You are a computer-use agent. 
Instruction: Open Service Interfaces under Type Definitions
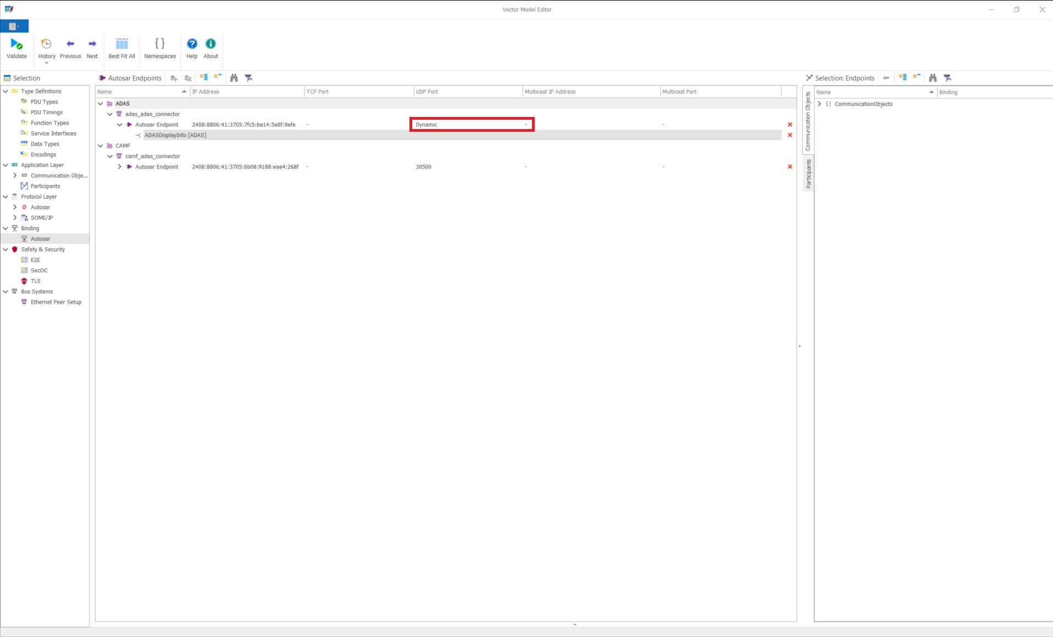pos(53,133)
